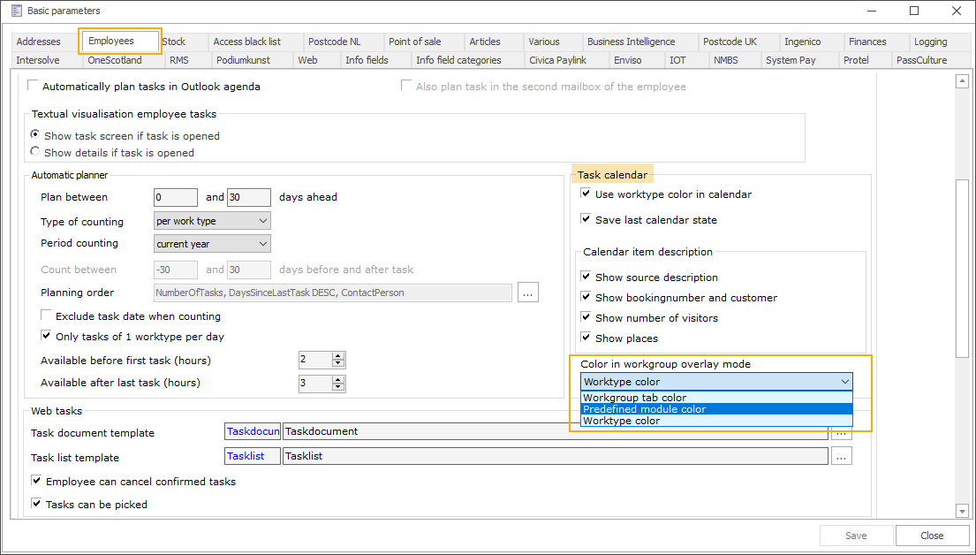Check Exclude task date when counting
Image resolution: width=976 pixels, height=555 pixels.
tap(46, 316)
